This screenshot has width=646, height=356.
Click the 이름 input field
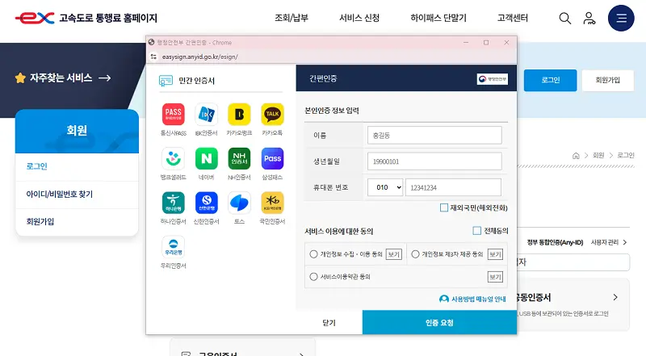pyautogui.click(x=434, y=135)
